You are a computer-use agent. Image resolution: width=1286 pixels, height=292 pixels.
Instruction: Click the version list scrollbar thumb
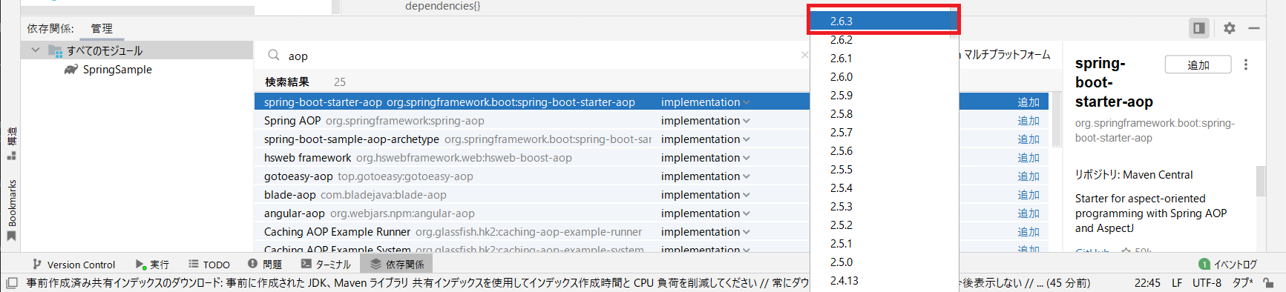[x=954, y=24]
